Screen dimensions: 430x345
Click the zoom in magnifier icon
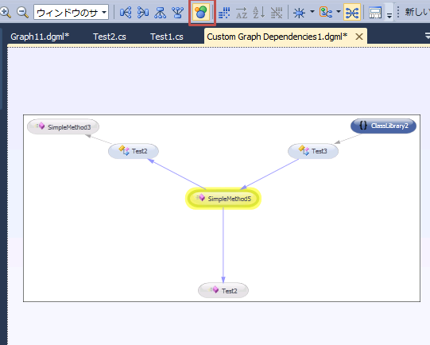point(6,12)
